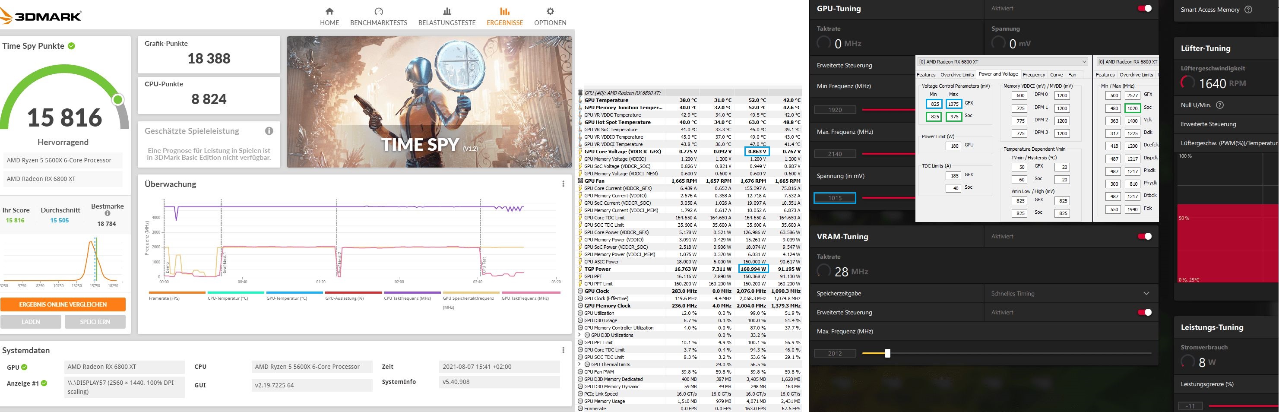Image resolution: width=1279 pixels, height=412 pixels.
Task: Select the 'GPU Core Voltage (VDDCR_GFX)' sensor row
Action: click(x=690, y=152)
